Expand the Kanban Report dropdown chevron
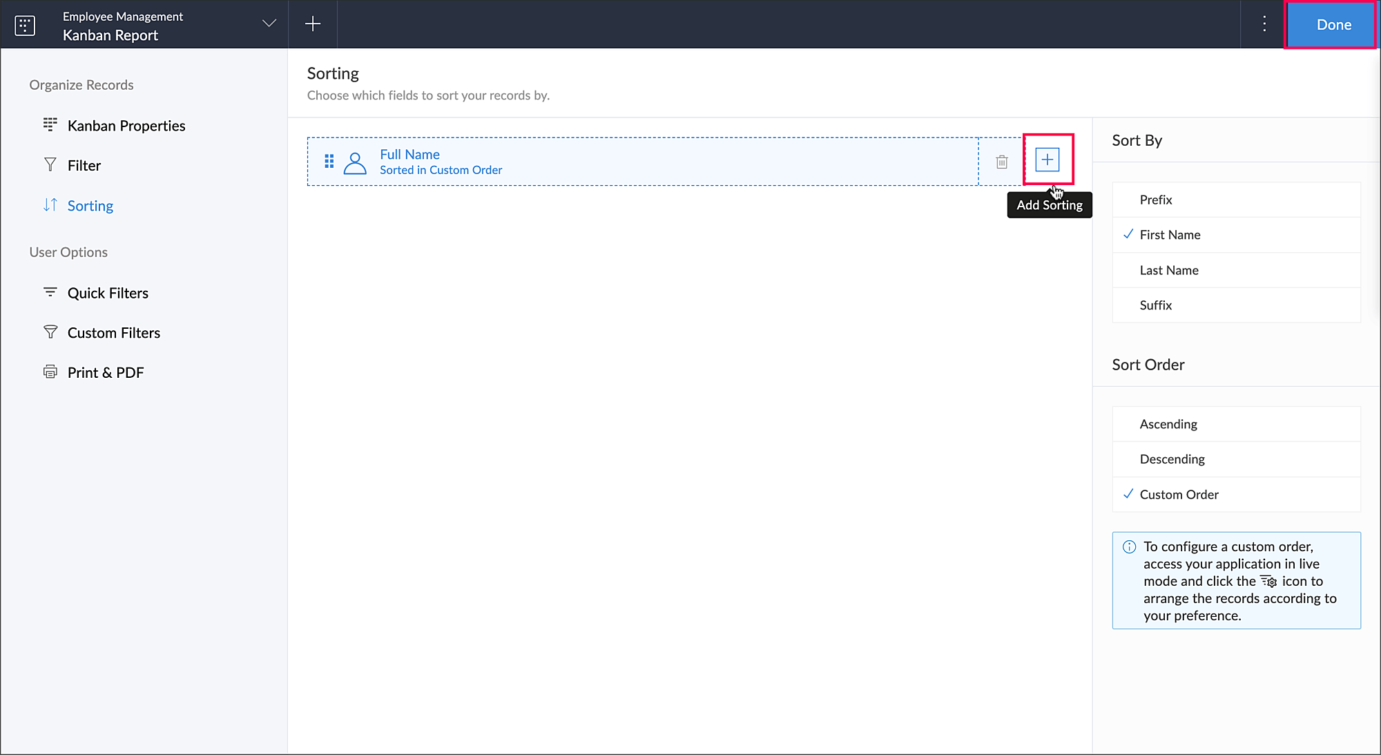Screen dimensions: 1381x755 (x=269, y=24)
